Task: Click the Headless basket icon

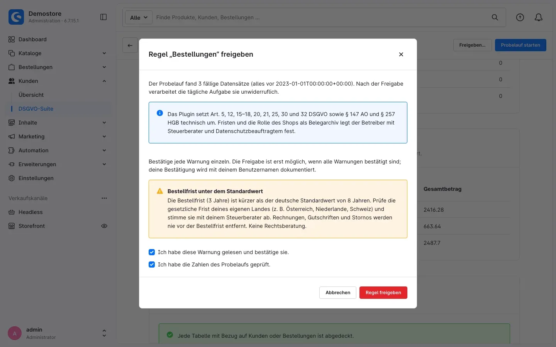Action: point(12,212)
